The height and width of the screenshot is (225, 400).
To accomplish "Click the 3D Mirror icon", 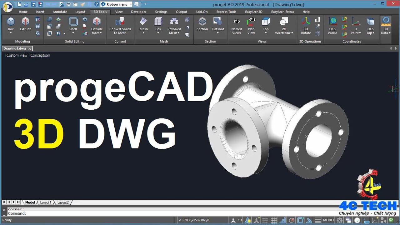I will click(317, 26).
